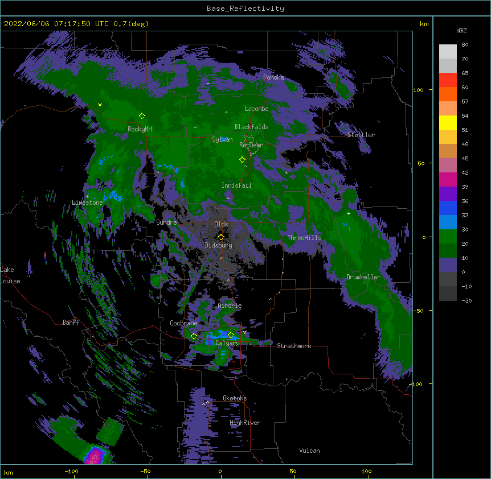The height and width of the screenshot is (479, 491).
Task: Click the Cochrane town label
Action: pos(183,323)
